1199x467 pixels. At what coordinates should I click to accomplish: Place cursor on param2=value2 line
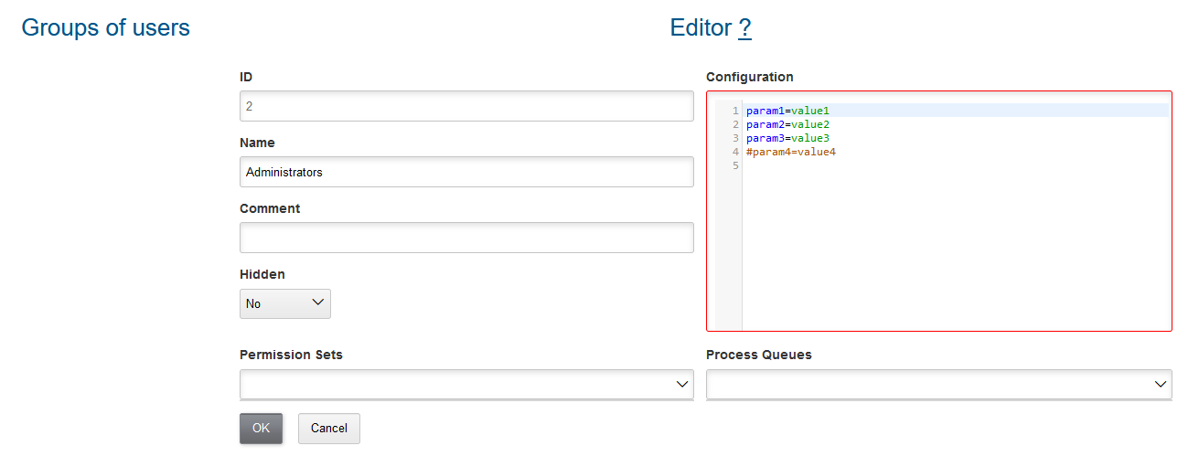tap(787, 124)
